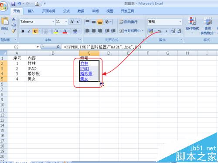Viewport: 218px width, 163px height.
Task: Increase indent
Action: click(113, 31)
